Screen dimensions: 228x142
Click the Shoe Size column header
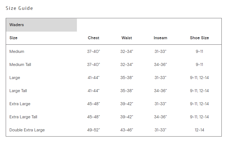[199, 38]
